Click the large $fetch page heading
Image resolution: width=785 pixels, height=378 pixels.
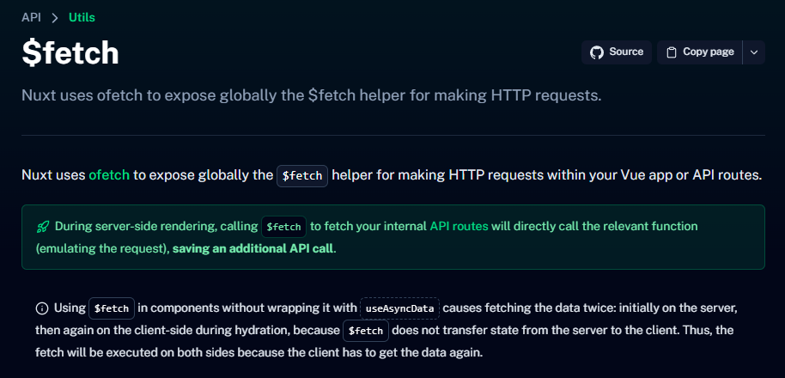point(70,53)
